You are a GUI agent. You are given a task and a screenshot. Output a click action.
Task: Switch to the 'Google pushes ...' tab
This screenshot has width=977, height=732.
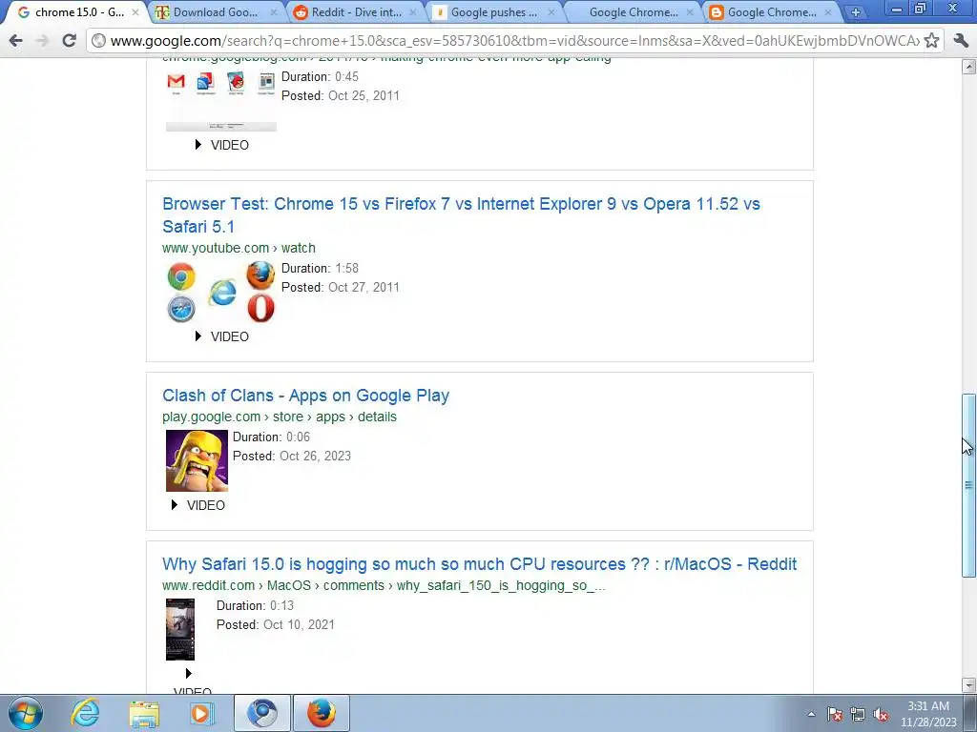pyautogui.click(x=493, y=11)
